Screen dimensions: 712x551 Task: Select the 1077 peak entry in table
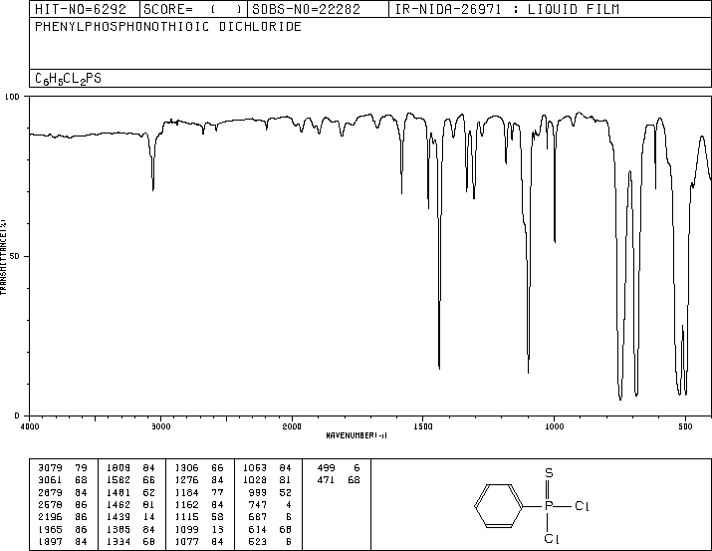coord(187,541)
